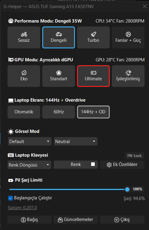Select Dengeli performance mode
149x230 pixels.
(59, 37)
